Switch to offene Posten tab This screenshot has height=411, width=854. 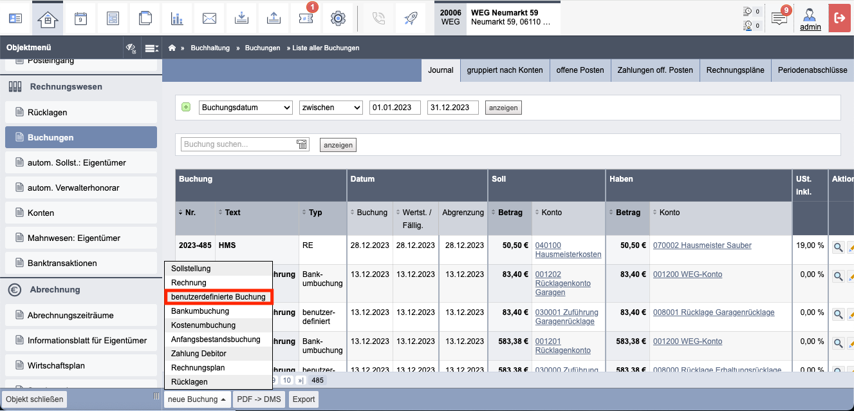(x=580, y=70)
